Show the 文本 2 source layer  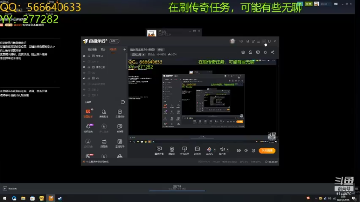click(x=84, y=89)
